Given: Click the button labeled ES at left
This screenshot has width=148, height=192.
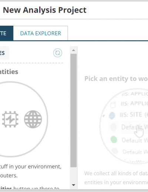Looking at the screenshot, I should pyautogui.click(x=4, y=53).
